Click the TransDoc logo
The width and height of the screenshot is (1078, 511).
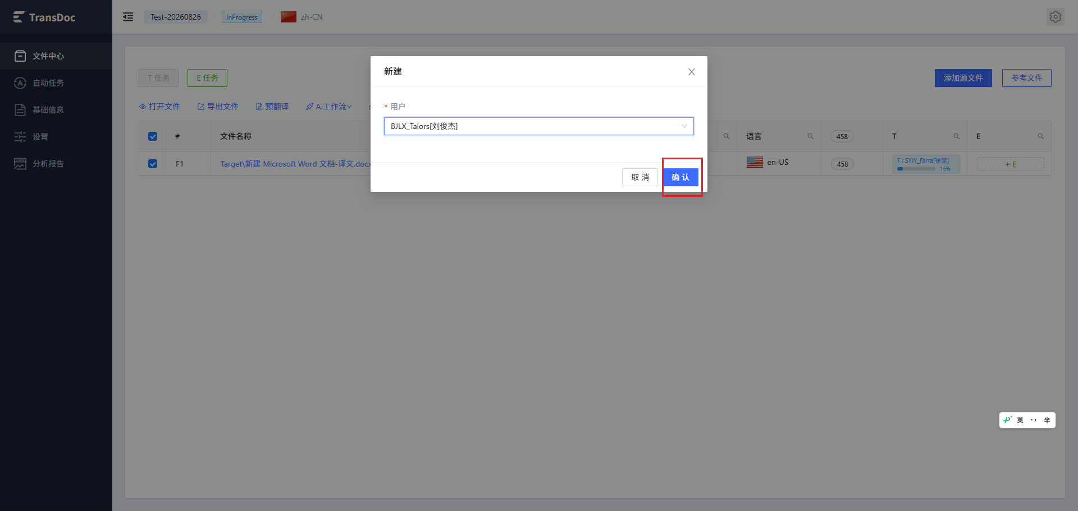point(44,17)
